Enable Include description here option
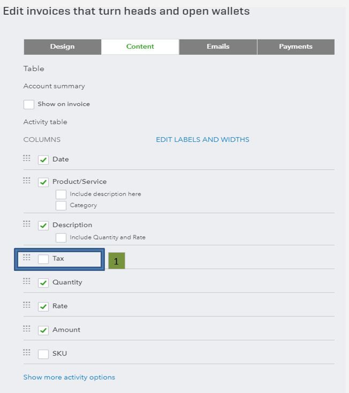This screenshot has height=393, width=349. click(x=61, y=194)
